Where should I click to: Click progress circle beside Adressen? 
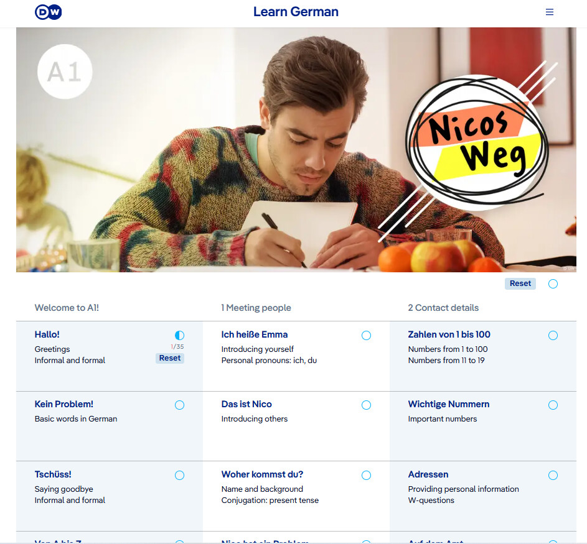coord(553,475)
